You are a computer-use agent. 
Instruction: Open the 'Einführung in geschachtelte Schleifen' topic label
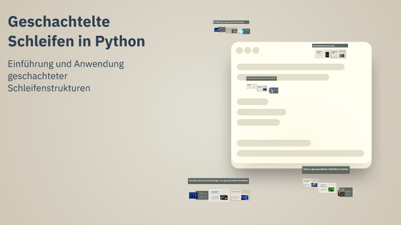coord(231,22)
